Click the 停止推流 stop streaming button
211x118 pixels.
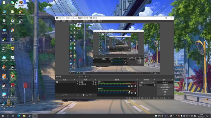tap(165, 82)
